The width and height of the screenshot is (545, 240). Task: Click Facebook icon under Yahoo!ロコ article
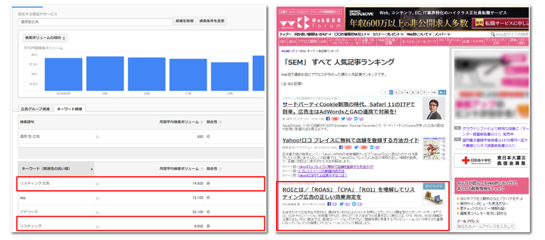click(x=340, y=147)
